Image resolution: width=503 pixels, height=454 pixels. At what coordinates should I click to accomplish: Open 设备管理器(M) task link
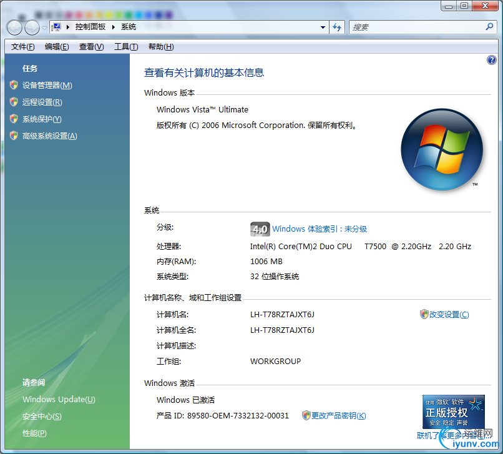coord(47,86)
